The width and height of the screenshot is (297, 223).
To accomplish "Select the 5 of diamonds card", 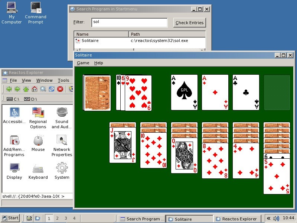I will [277, 176].
